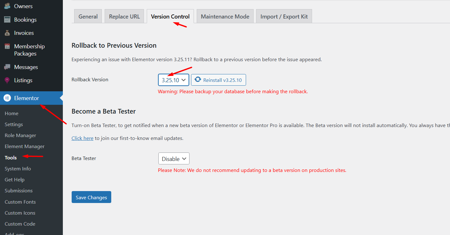Image resolution: width=450 pixels, height=235 pixels.
Task: Select the Version Control tab
Action: (x=170, y=16)
